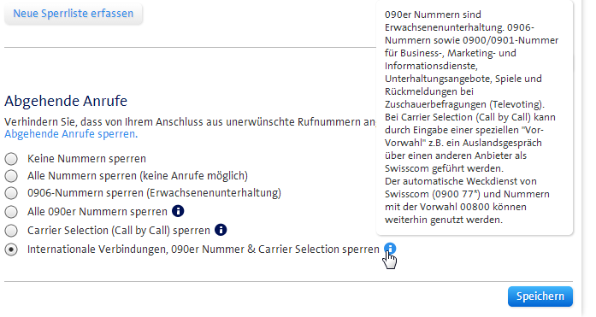Select 0906-Nummern sperren radio button
The image size is (596, 317).
coord(11,193)
